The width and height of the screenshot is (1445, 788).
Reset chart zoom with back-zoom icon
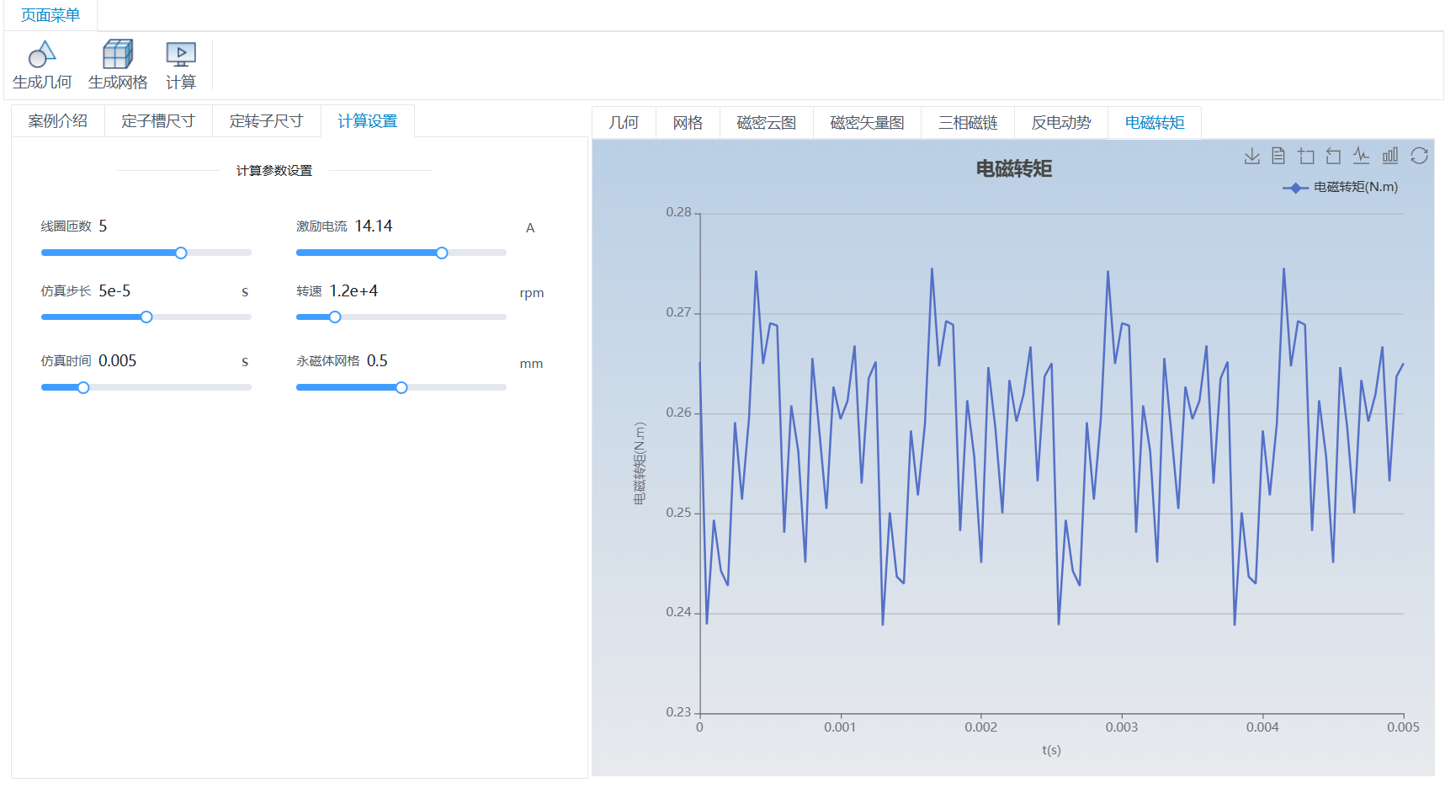pyautogui.click(x=1333, y=156)
